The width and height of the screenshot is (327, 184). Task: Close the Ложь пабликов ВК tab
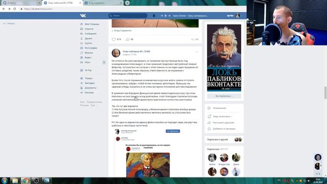[x=80, y=3]
